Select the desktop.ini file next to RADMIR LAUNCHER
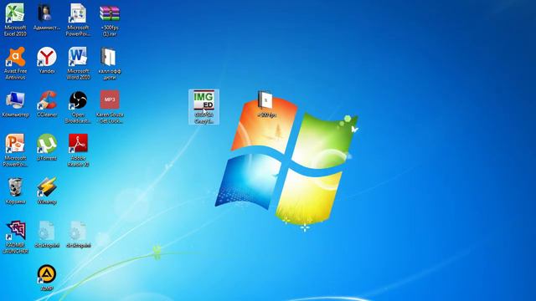Image resolution: width=536 pixels, height=301 pixels. [x=47, y=234]
